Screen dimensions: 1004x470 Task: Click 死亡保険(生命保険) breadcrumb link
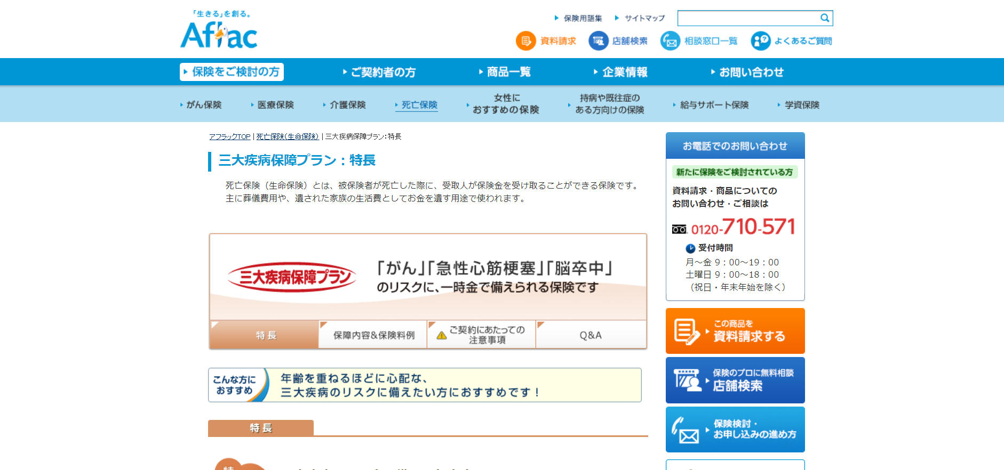(288, 137)
